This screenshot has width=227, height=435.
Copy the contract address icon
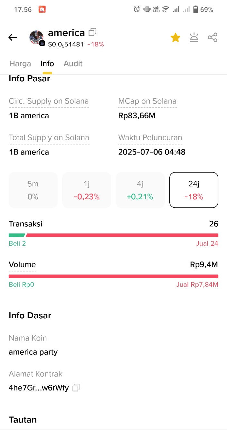coord(76,388)
